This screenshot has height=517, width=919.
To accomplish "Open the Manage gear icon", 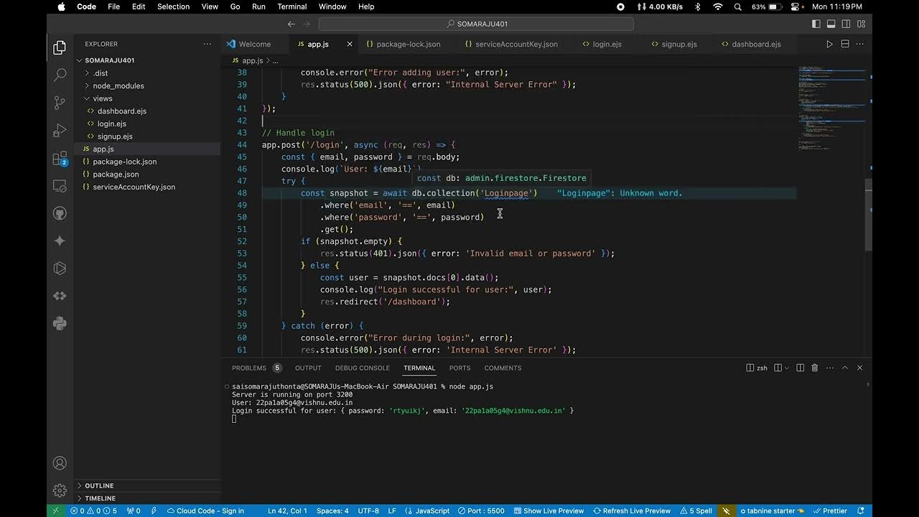I will tap(60, 491).
